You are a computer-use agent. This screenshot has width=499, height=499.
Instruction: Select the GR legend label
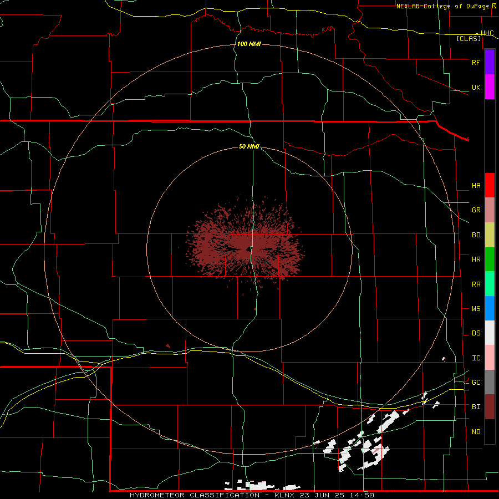point(476,210)
